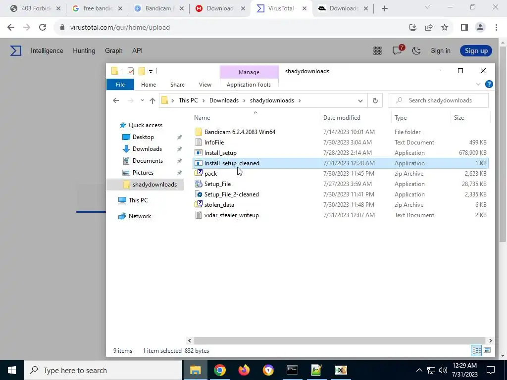This screenshot has height=380, width=507.
Task: Switch to the free bandicam Google tab
Action: click(x=98, y=8)
